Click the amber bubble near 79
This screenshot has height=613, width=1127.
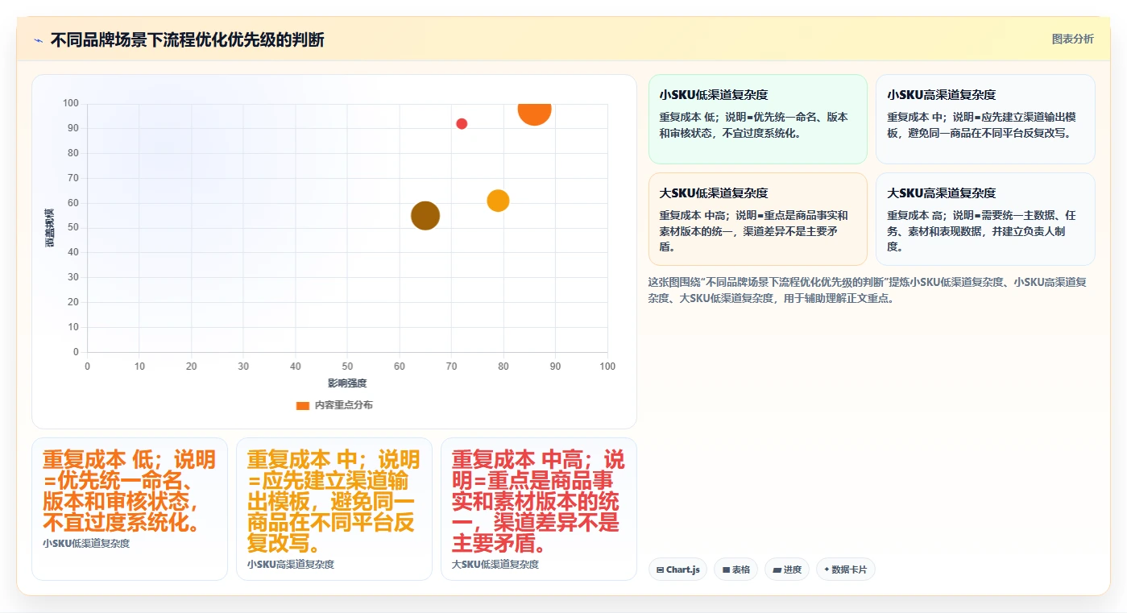click(x=498, y=201)
